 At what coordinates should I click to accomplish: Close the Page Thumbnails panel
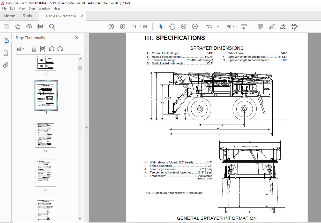77,38
